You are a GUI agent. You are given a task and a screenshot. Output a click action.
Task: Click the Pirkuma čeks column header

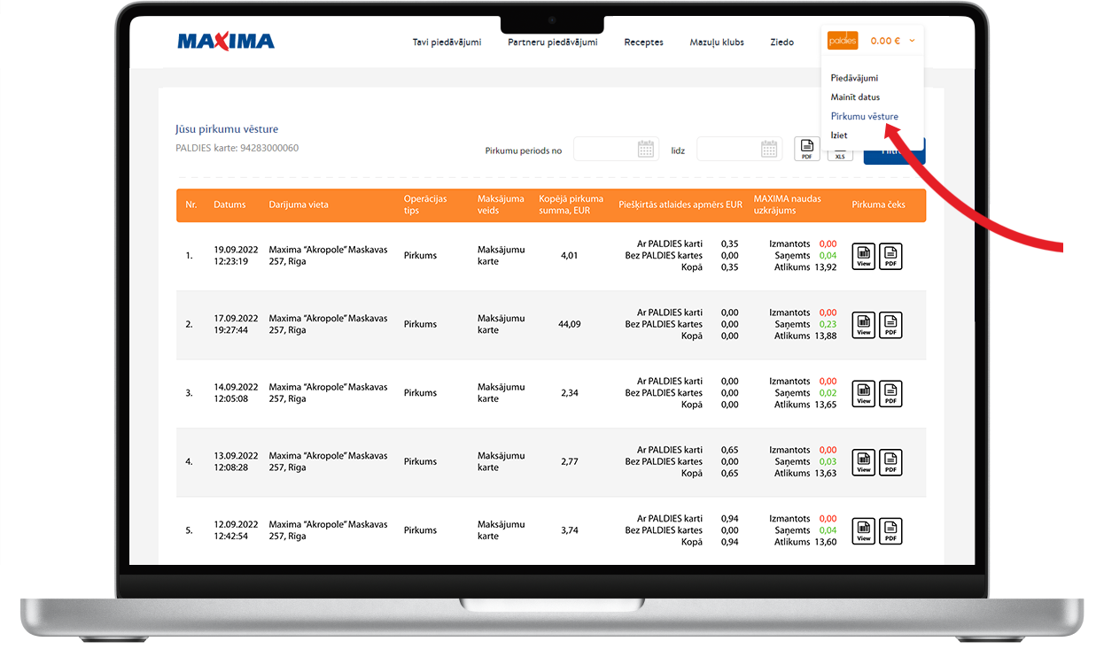[879, 205]
